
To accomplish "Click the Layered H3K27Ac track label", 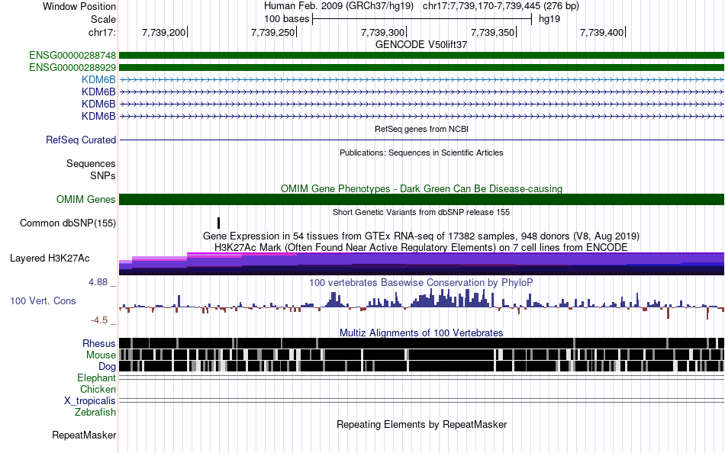I will 50,259.
